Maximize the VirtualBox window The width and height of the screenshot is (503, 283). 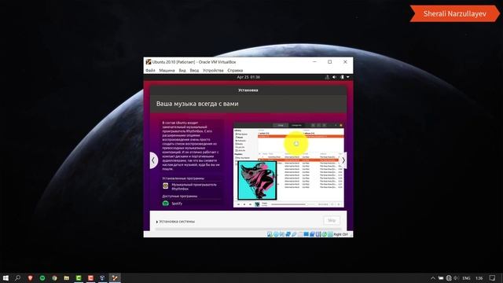(330, 62)
